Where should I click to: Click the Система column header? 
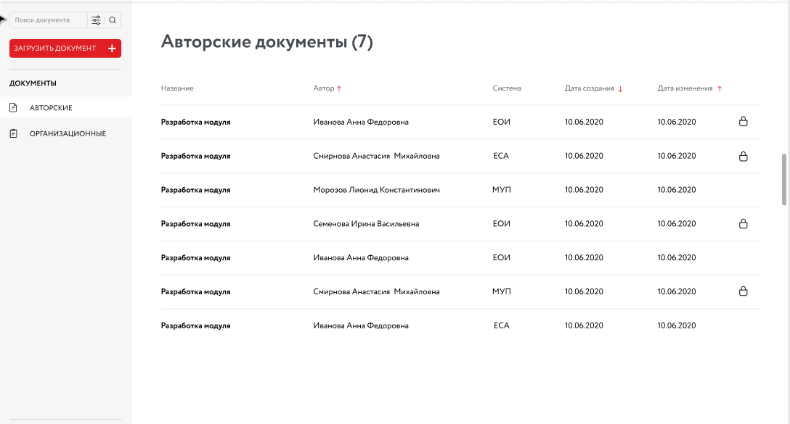click(x=507, y=88)
